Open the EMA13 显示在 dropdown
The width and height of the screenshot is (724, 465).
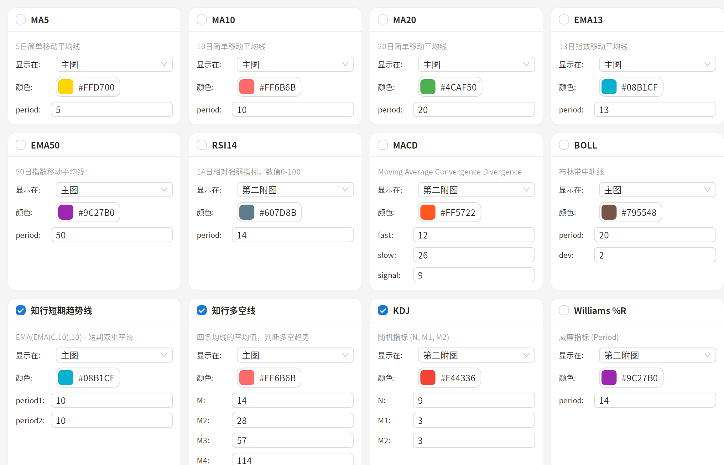657,65
